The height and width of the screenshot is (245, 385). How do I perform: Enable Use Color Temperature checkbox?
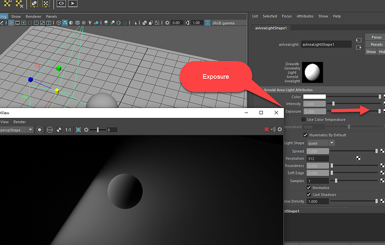[304, 119]
